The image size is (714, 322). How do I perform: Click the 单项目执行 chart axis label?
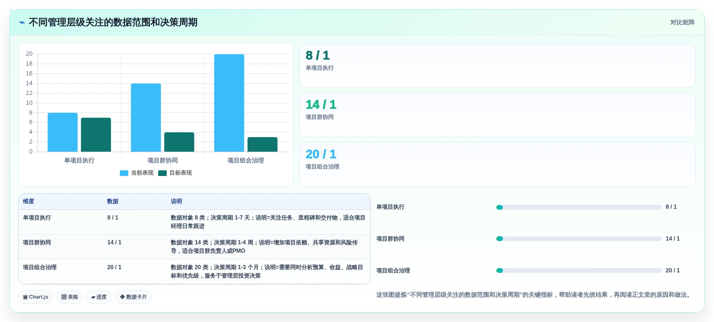pos(79,161)
